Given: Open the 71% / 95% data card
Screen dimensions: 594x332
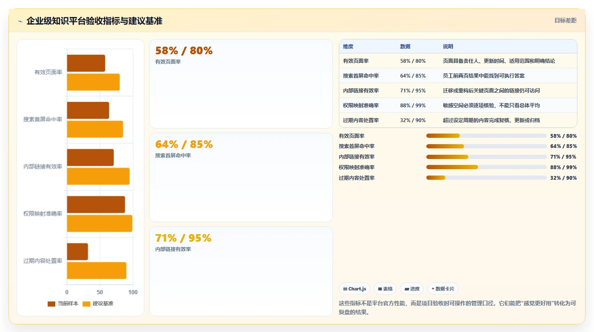Looking at the screenshot, I should [x=241, y=271].
